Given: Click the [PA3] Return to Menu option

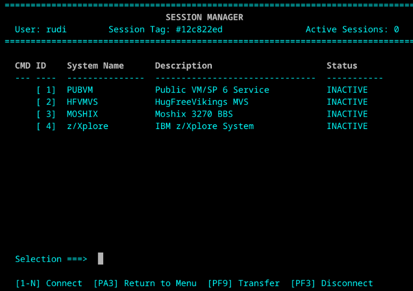Looking at the screenshot, I should click(145, 283).
